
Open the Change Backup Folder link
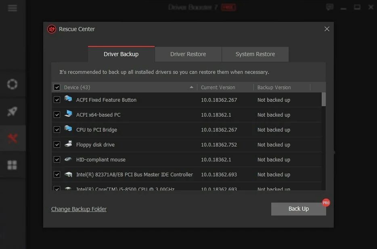[x=79, y=209]
